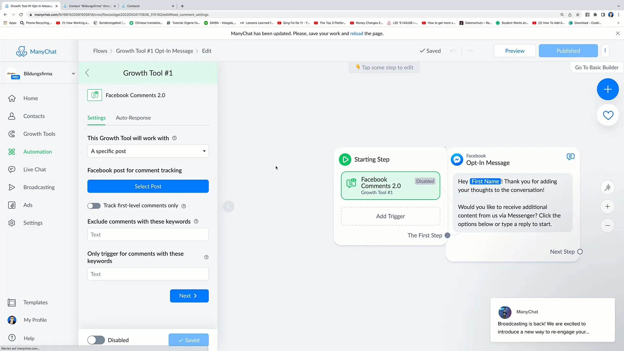Click the Preview button

pos(514,51)
